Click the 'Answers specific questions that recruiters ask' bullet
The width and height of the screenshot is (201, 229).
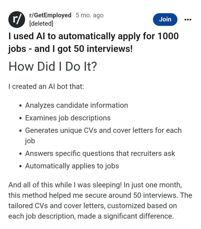pyautogui.click(x=100, y=153)
